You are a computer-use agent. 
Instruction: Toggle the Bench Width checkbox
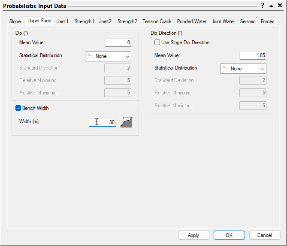[x=18, y=108]
